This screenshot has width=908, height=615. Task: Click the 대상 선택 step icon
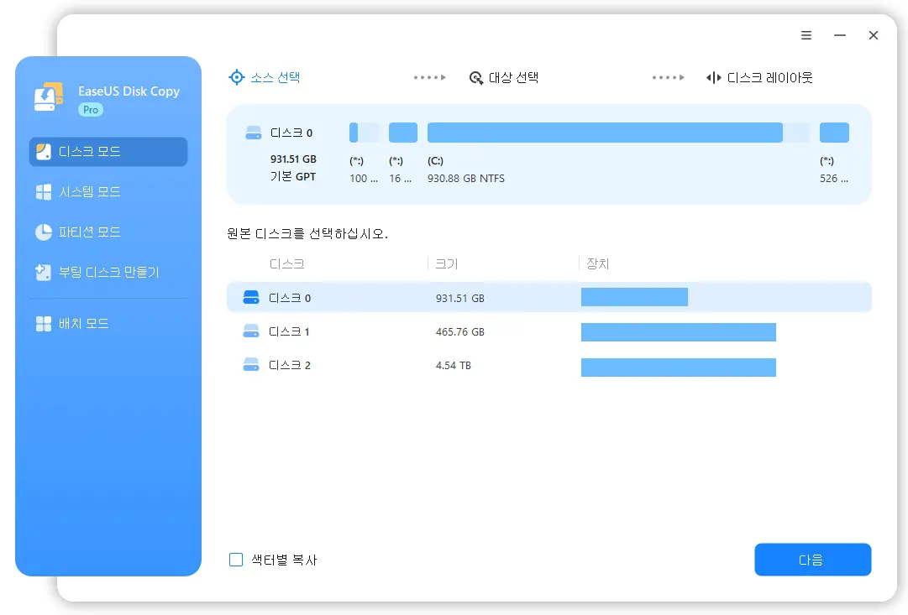click(x=476, y=76)
